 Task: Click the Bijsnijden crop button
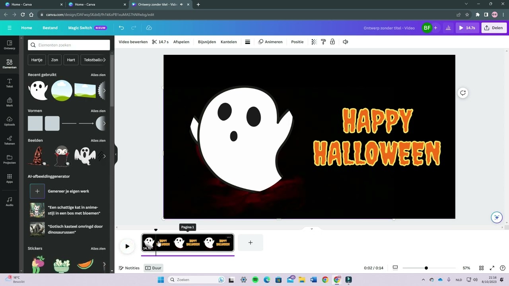[x=207, y=42]
